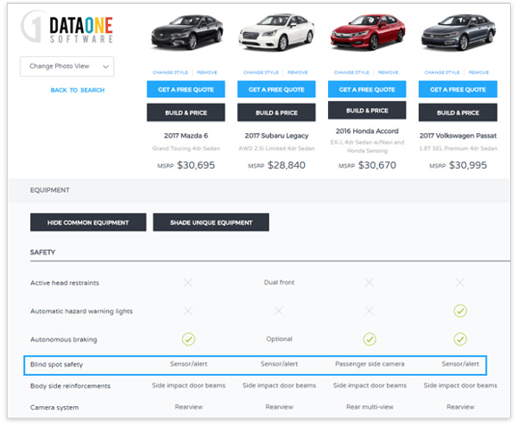
Task: Click Passat hazard warning lights checkmark
Action: (460, 311)
